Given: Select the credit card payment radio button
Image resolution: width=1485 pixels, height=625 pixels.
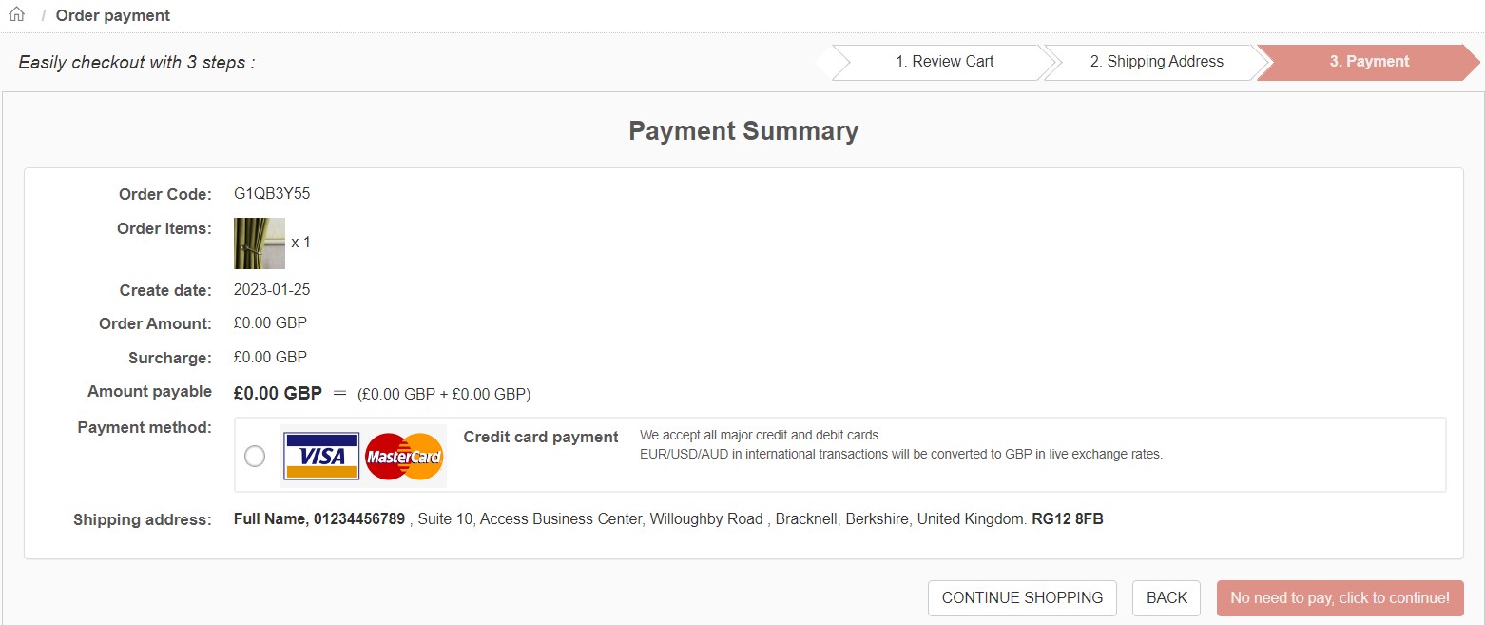Looking at the screenshot, I should pyautogui.click(x=255, y=457).
